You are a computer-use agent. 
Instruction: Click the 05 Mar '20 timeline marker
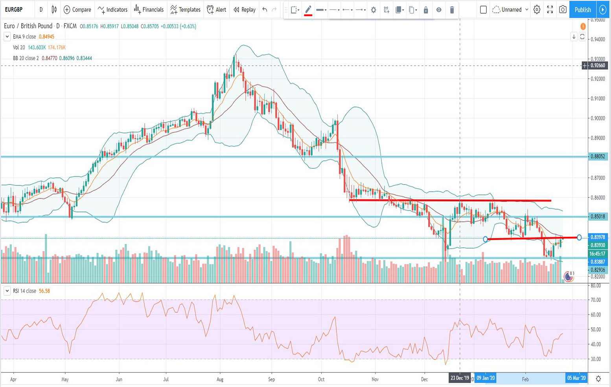576,378
